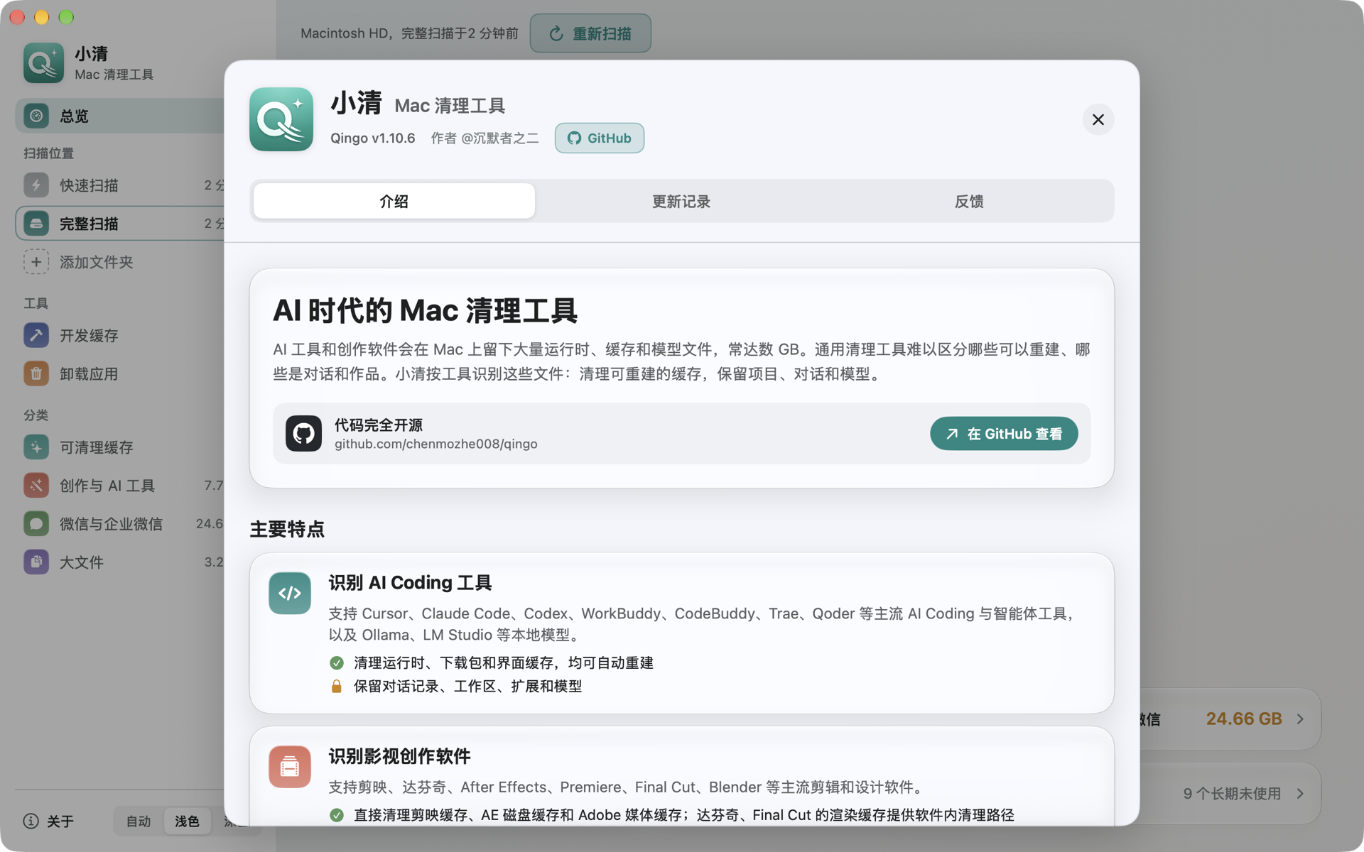Image resolution: width=1364 pixels, height=852 pixels.
Task: Select the 浅色 appearance mode
Action: [187, 821]
